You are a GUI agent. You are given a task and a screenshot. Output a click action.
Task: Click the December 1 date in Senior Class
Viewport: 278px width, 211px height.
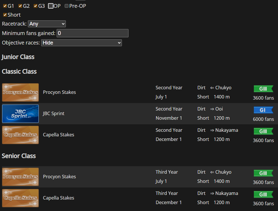168,203
